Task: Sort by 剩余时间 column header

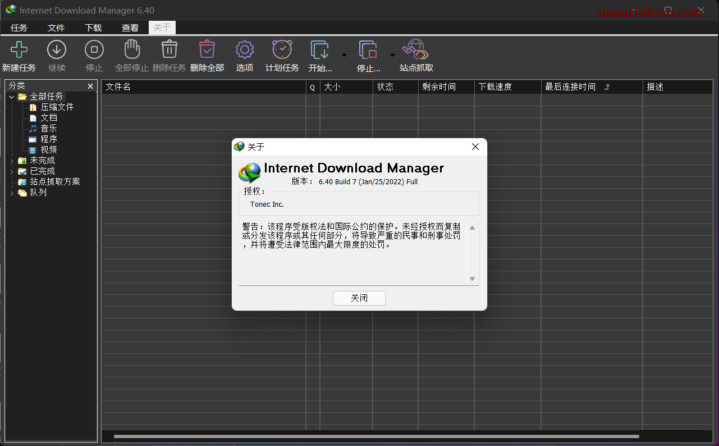Action: tap(446, 87)
